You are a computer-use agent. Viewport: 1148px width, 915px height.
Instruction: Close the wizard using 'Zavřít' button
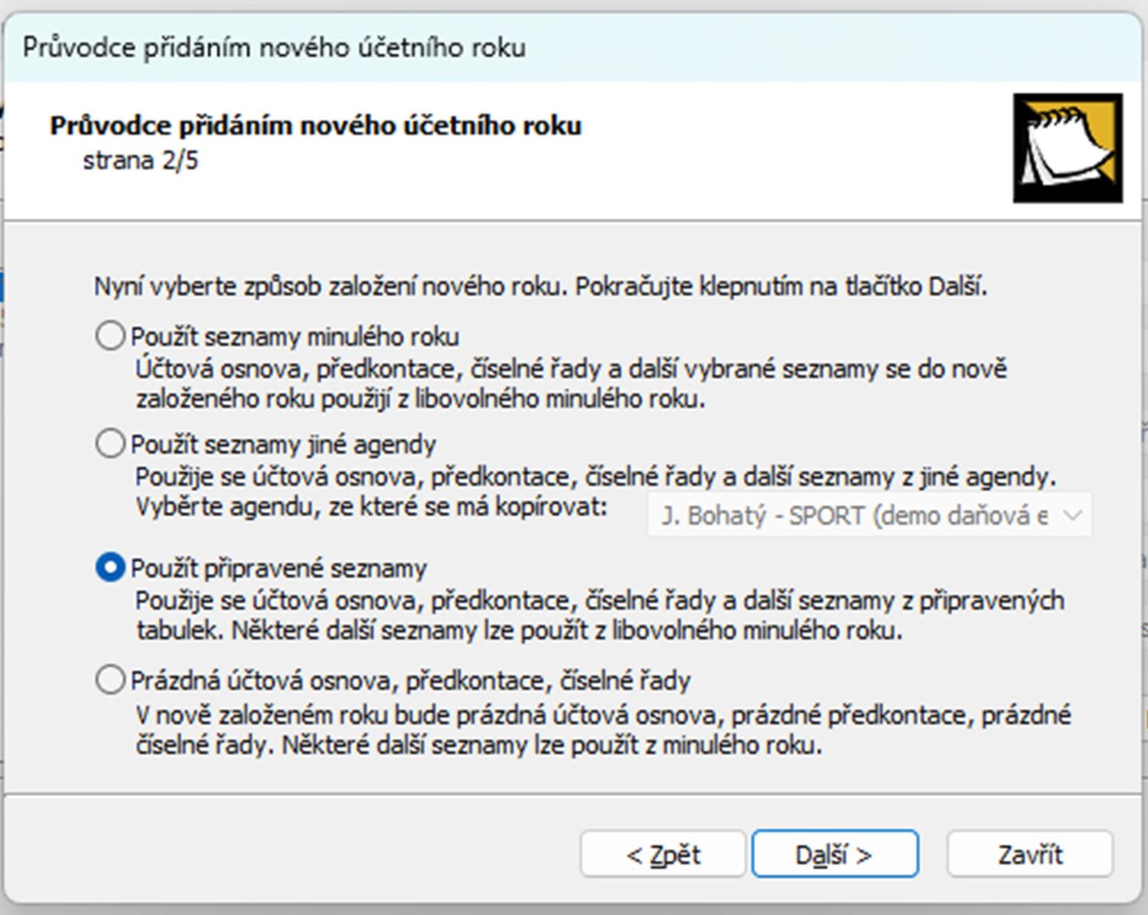coord(1029,854)
